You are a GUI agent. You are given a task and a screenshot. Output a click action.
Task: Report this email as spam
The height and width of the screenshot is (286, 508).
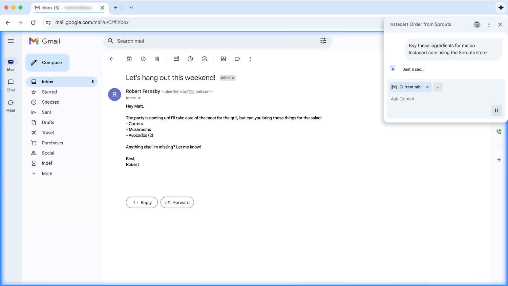point(143,59)
